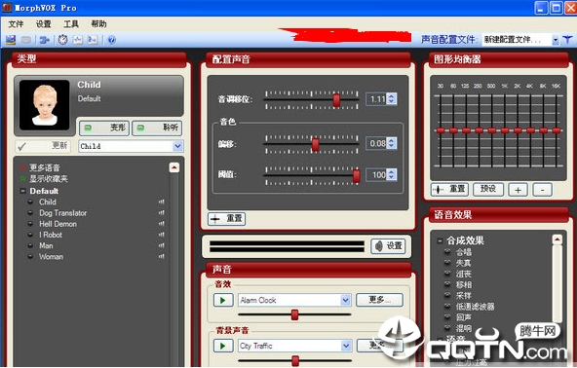Click the equalizer 预设 button
The image size is (577, 368).
488,189
